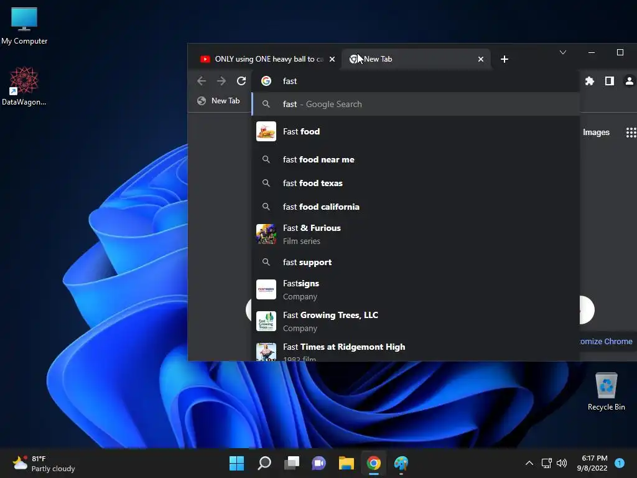
Task: Select 'fast support' suggestion
Action: 415,262
